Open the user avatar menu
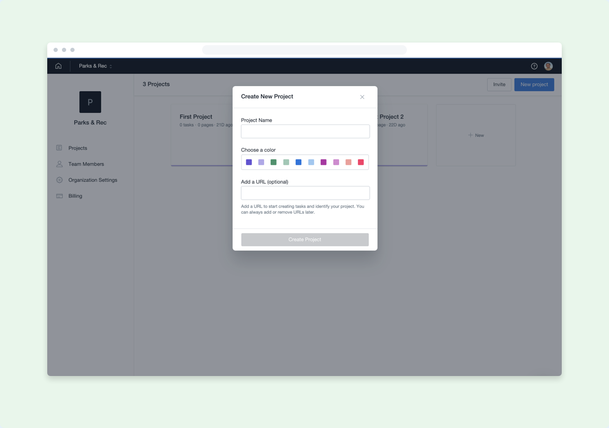 (548, 66)
